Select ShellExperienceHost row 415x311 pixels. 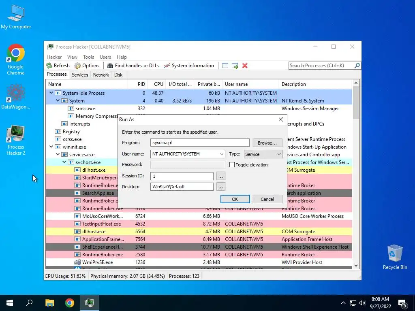199,247
